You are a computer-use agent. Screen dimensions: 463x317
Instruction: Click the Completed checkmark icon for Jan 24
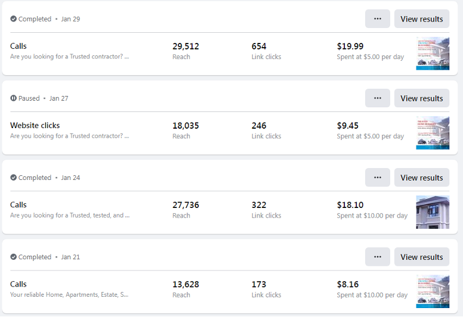(x=13, y=178)
